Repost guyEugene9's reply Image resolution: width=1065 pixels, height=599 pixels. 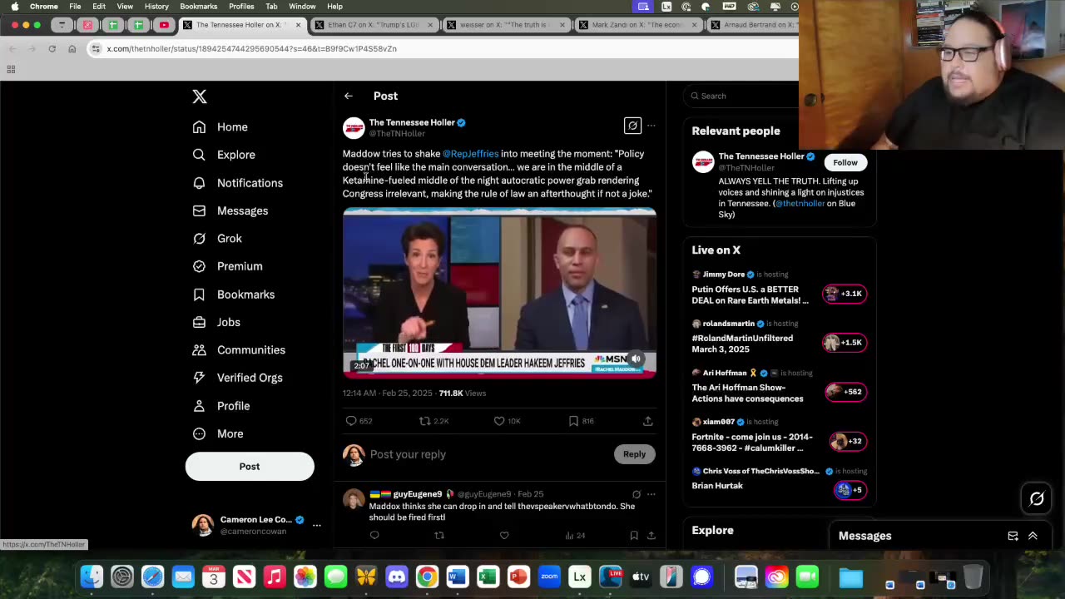[x=439, y=535]
